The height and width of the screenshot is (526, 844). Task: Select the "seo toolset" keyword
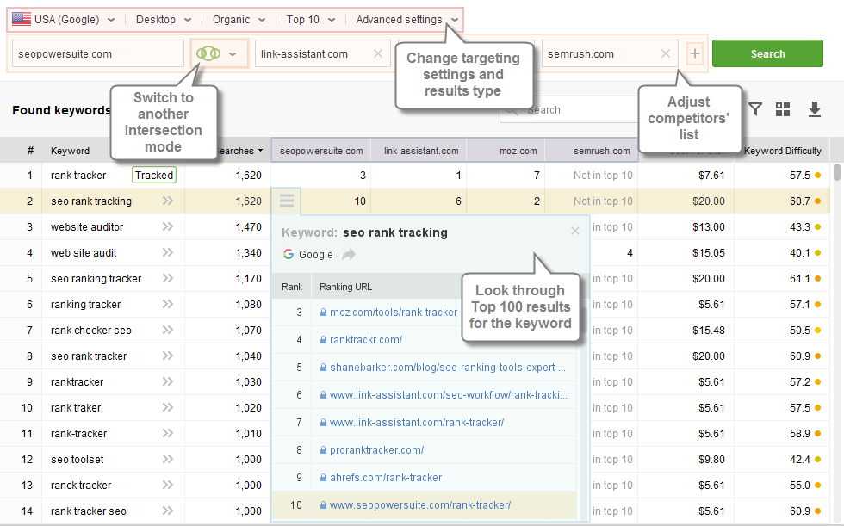(x=78, y=459)
